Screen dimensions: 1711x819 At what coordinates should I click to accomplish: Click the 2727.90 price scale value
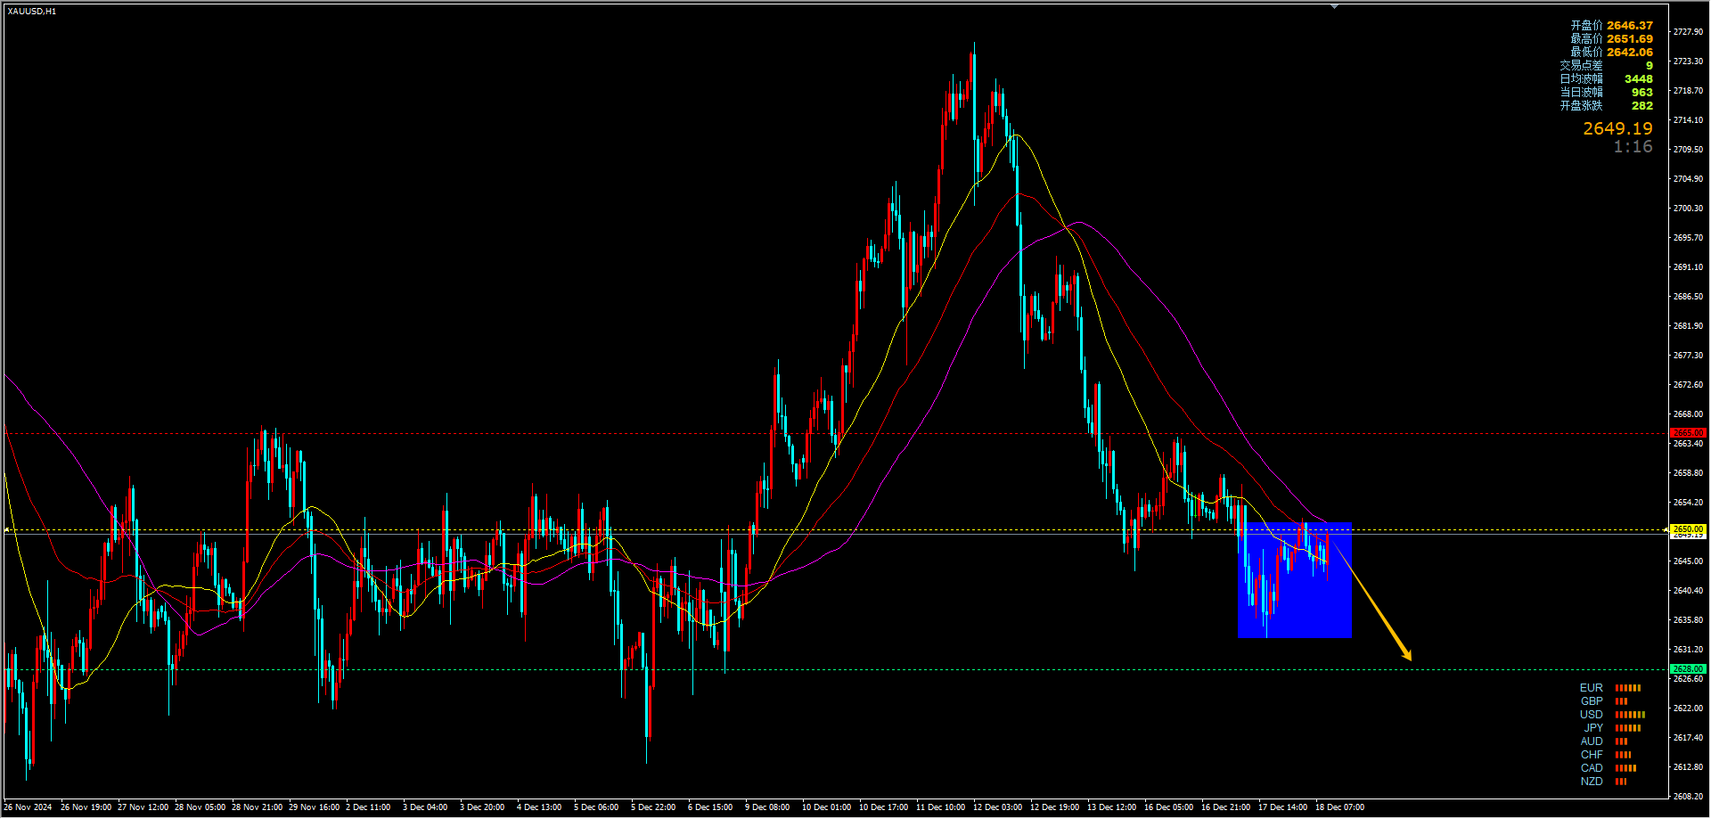(x=1688, y=32)
